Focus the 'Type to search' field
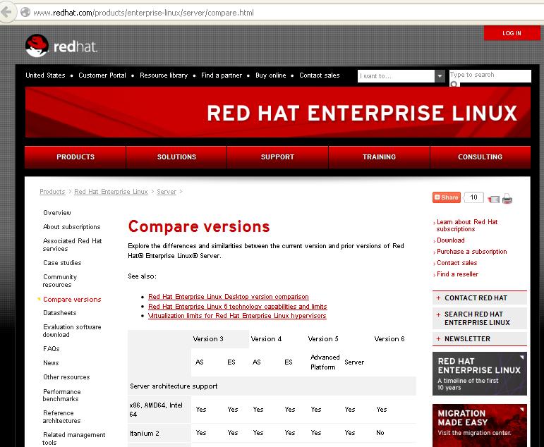The image size is (544, 447). 490,75
